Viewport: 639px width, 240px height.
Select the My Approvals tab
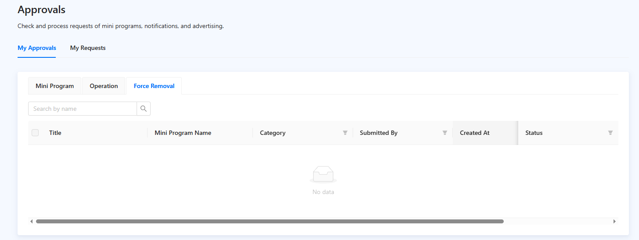37,48
